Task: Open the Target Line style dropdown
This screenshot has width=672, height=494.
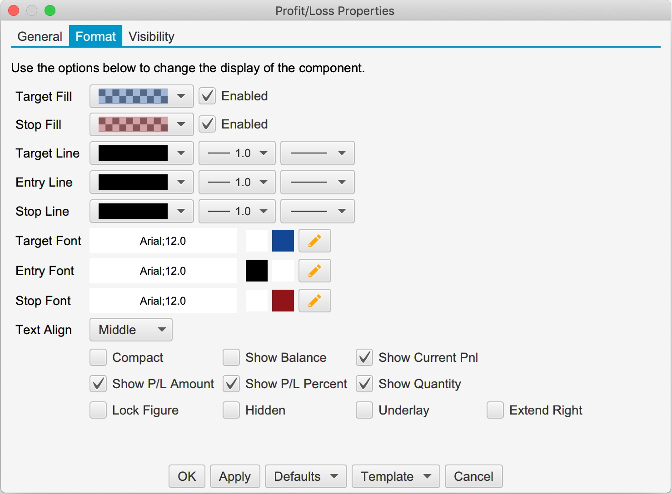Action: point(318,153)
